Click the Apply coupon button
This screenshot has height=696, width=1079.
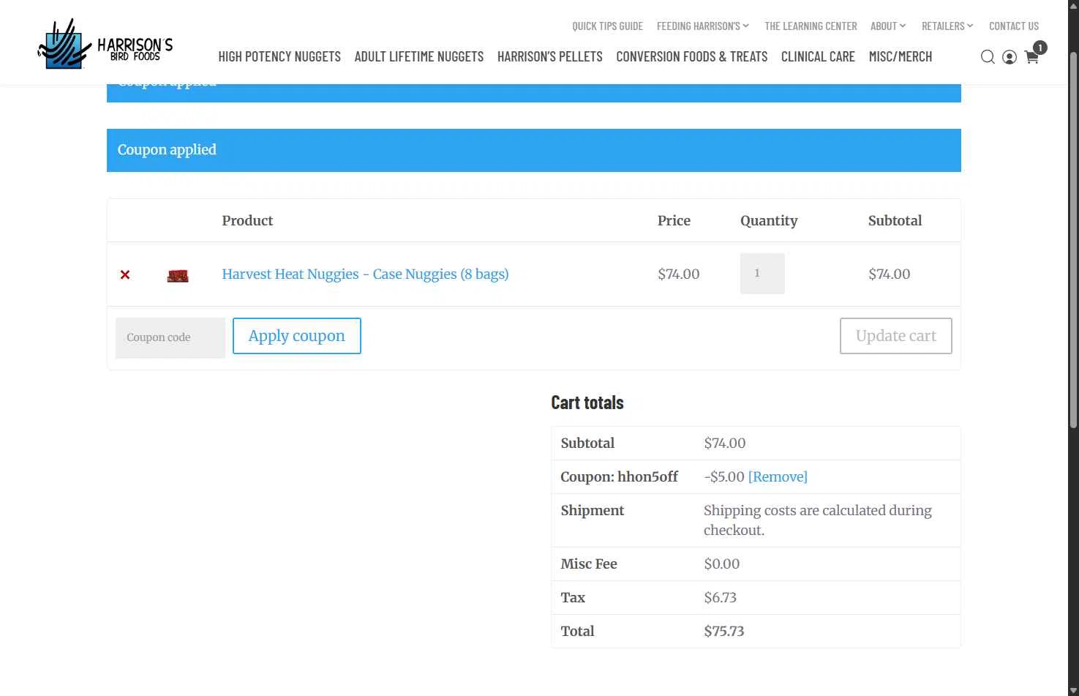pos(297,336)
